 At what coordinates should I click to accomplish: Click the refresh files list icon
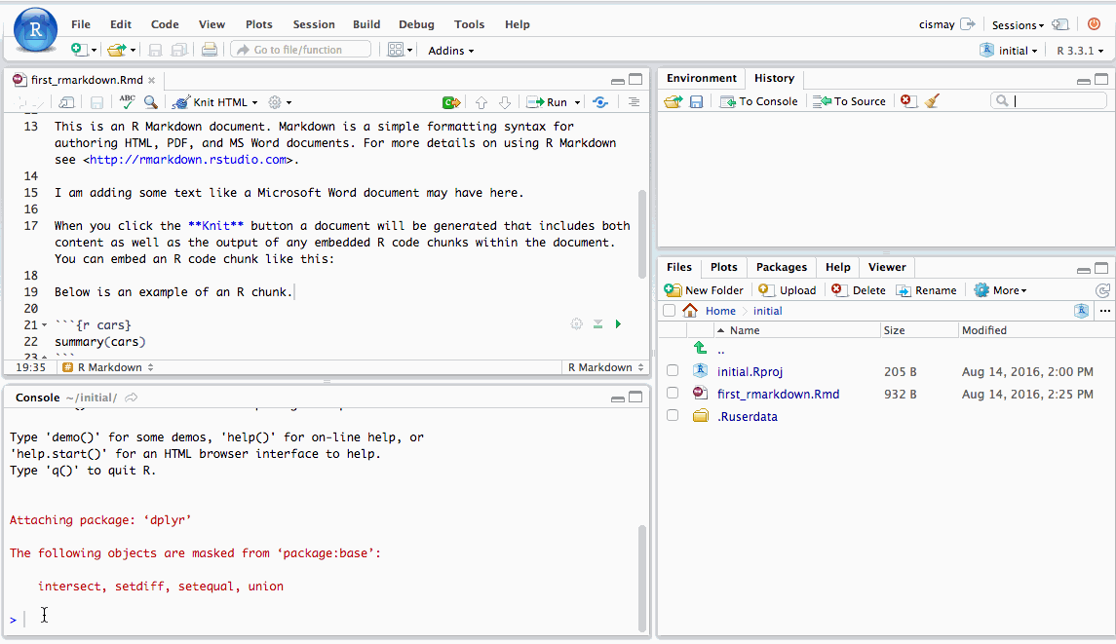[1102, 290]
